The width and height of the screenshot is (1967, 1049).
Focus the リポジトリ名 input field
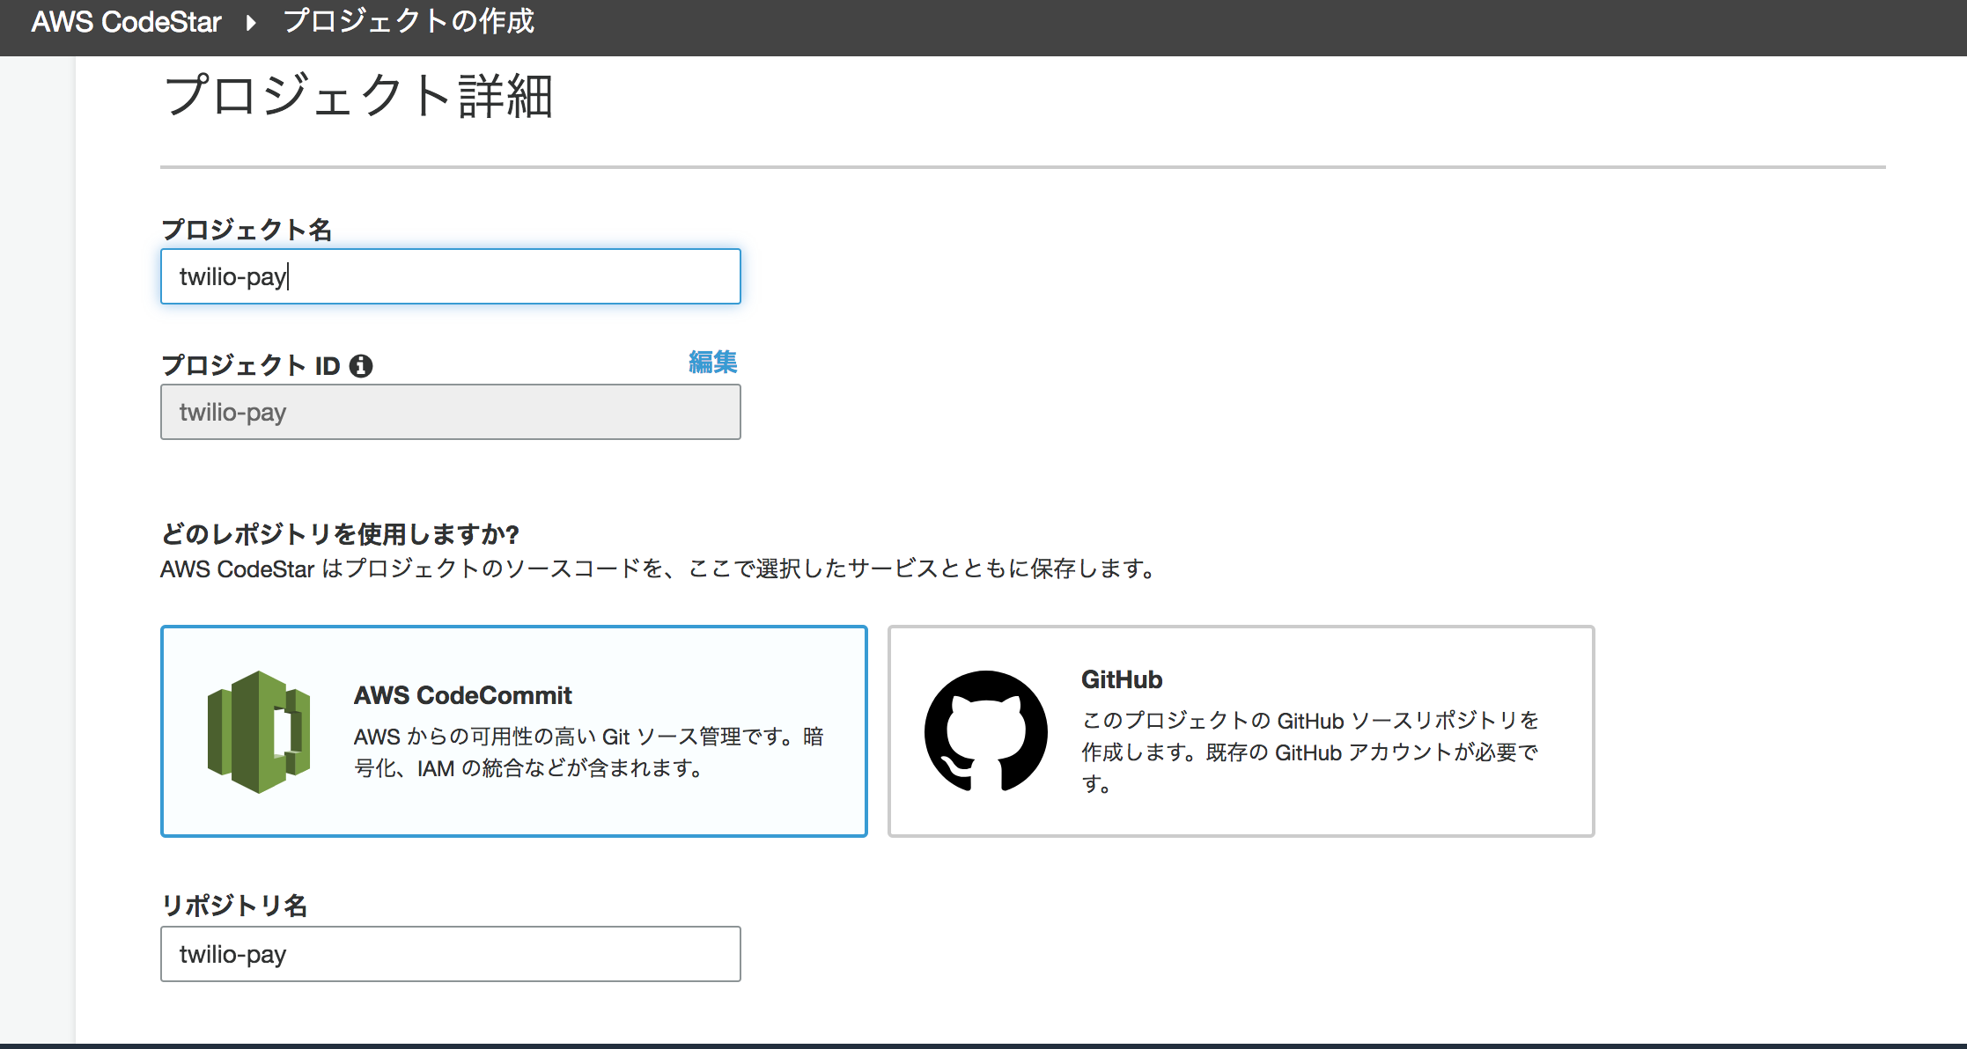point(450,954)
